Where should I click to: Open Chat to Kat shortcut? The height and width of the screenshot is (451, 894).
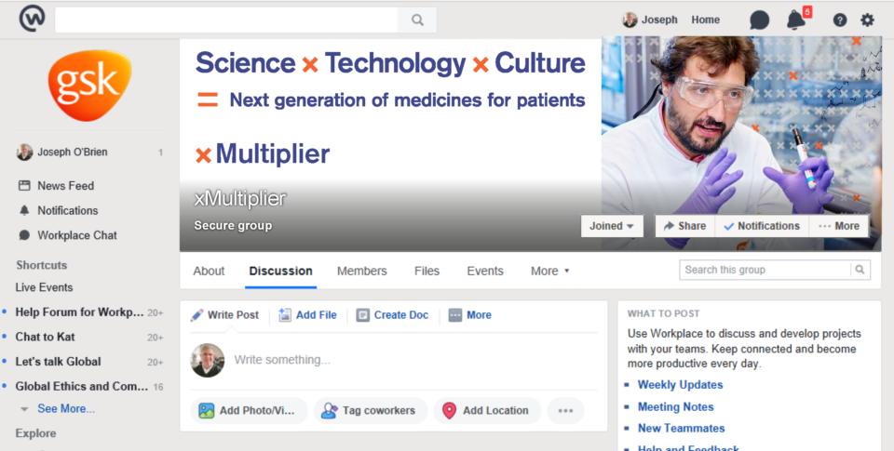45,338
